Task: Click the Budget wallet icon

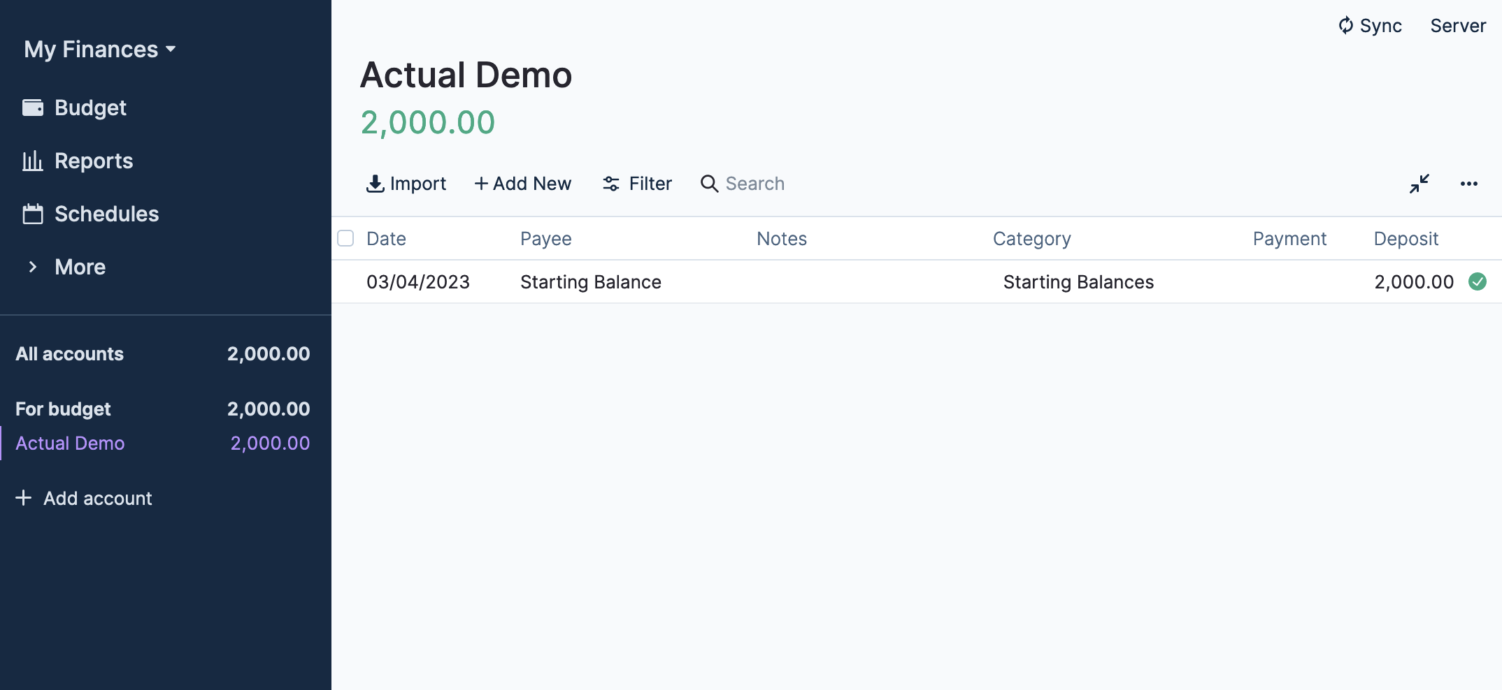Action: pyautogui.click(x=33, y=108)
